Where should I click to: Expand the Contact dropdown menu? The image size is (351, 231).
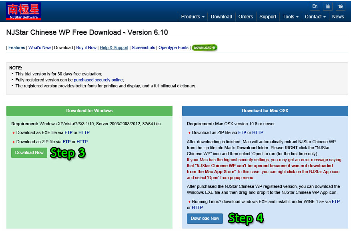[315, 17]
